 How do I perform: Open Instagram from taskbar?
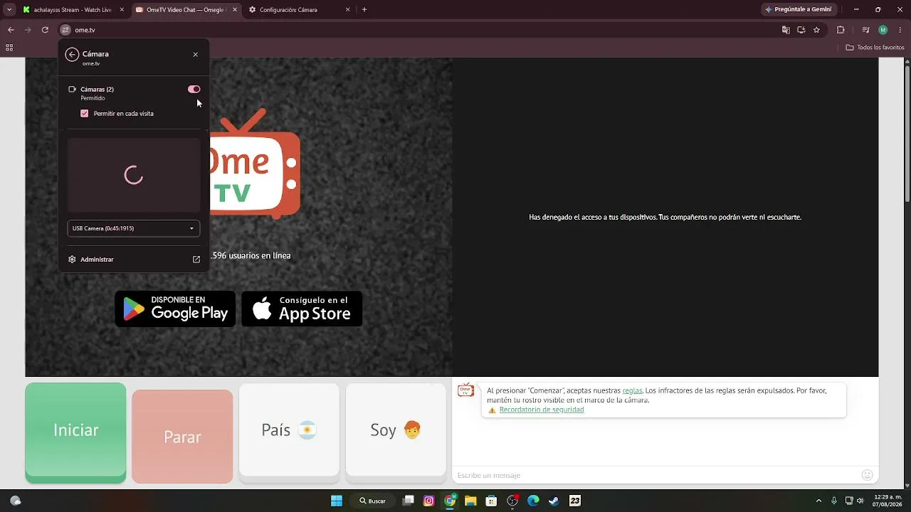[428, 501]
